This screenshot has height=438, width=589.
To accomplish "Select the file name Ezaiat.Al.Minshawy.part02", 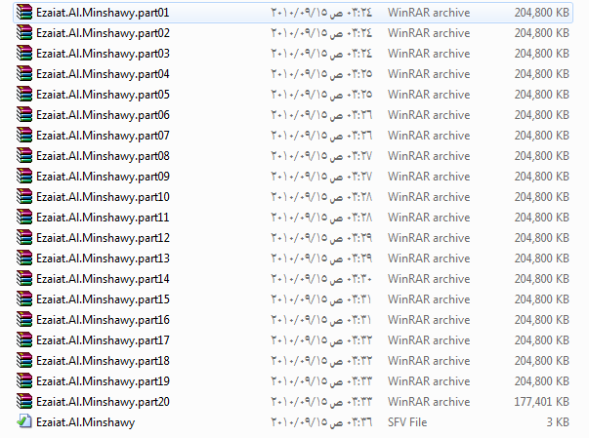I will [x=103, y=33].
